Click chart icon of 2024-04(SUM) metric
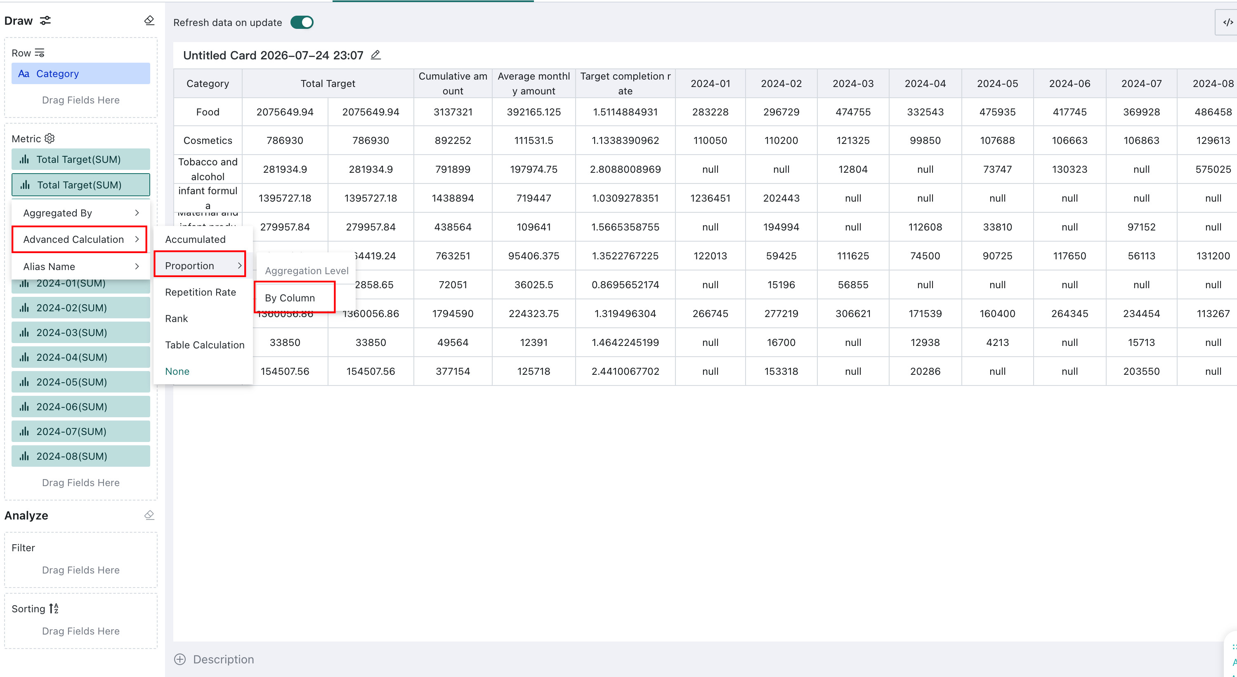Viewport: 1237px width, 677px height. coord(24,357)
